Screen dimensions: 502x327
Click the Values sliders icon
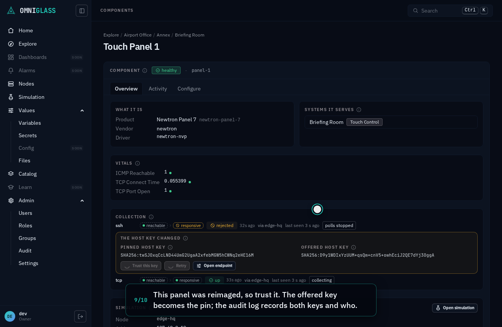point(11,110)
